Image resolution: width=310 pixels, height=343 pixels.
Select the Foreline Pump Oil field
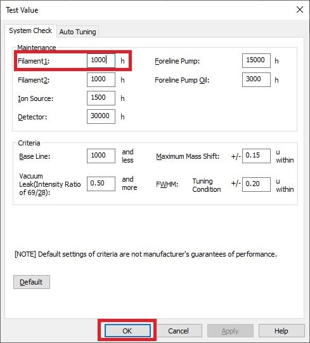tap(256, 79)
